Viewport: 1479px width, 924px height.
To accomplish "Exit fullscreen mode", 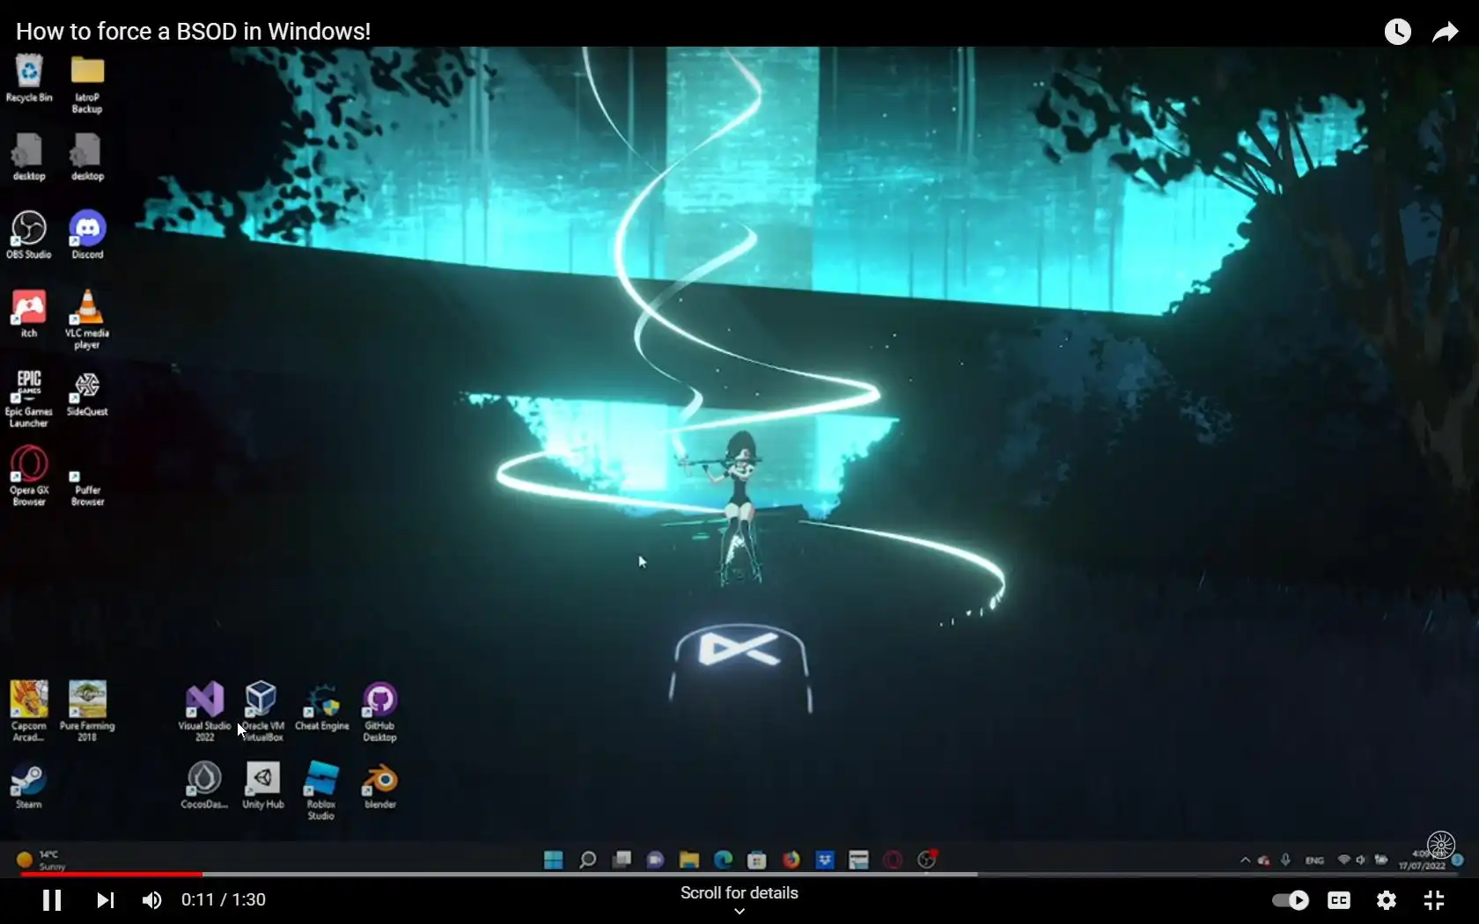I will [1434, 899].
